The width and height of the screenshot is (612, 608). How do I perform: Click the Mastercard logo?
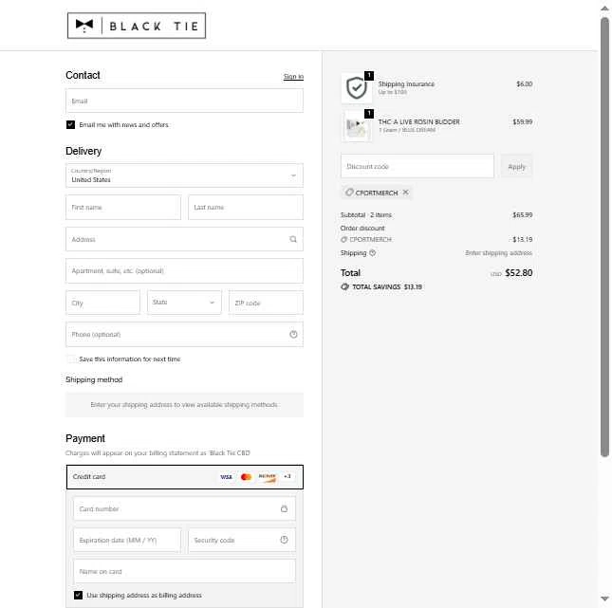tap(247, 477)
